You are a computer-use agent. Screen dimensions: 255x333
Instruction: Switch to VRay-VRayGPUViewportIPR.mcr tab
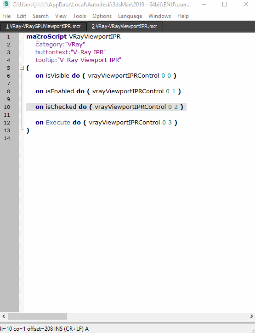point(43,27)
